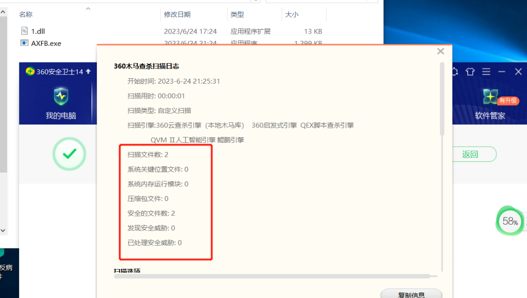Click the 58% memory accelerator ball
This screenshot has width=527, height=298.
(x=510, y=221)
